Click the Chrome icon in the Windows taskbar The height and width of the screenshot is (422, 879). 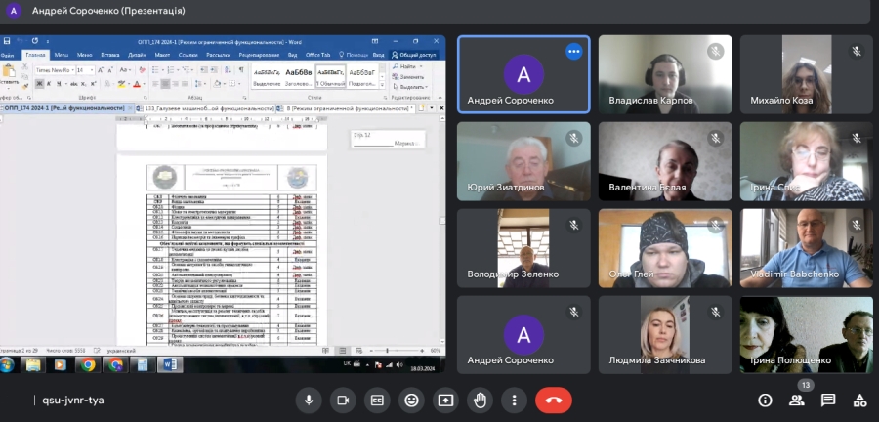tap(88, 364)
